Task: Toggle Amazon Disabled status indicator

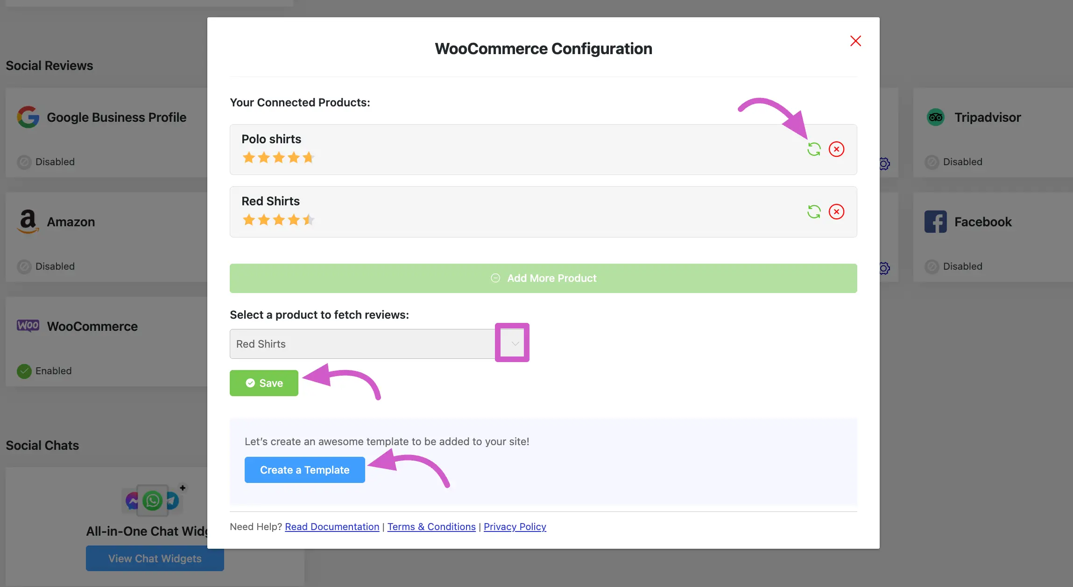Action: coord(24,266)
